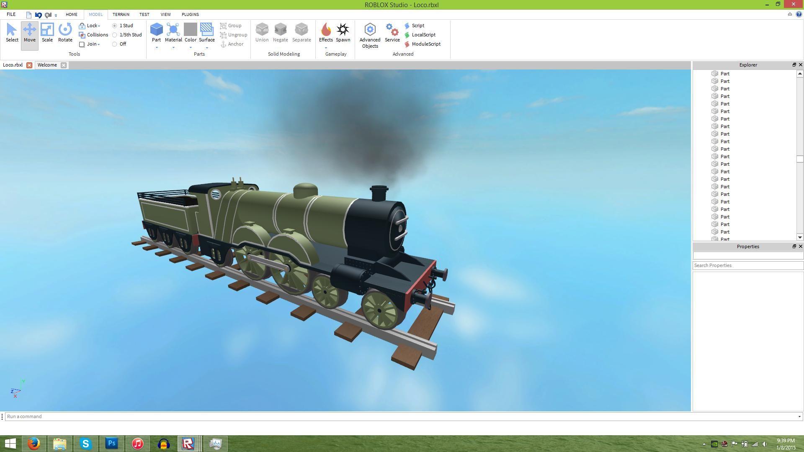Select 1/5th Stud radio option
Image resolution: width=804 pixels, height=452 pixels.
click(x=115, y=35)
